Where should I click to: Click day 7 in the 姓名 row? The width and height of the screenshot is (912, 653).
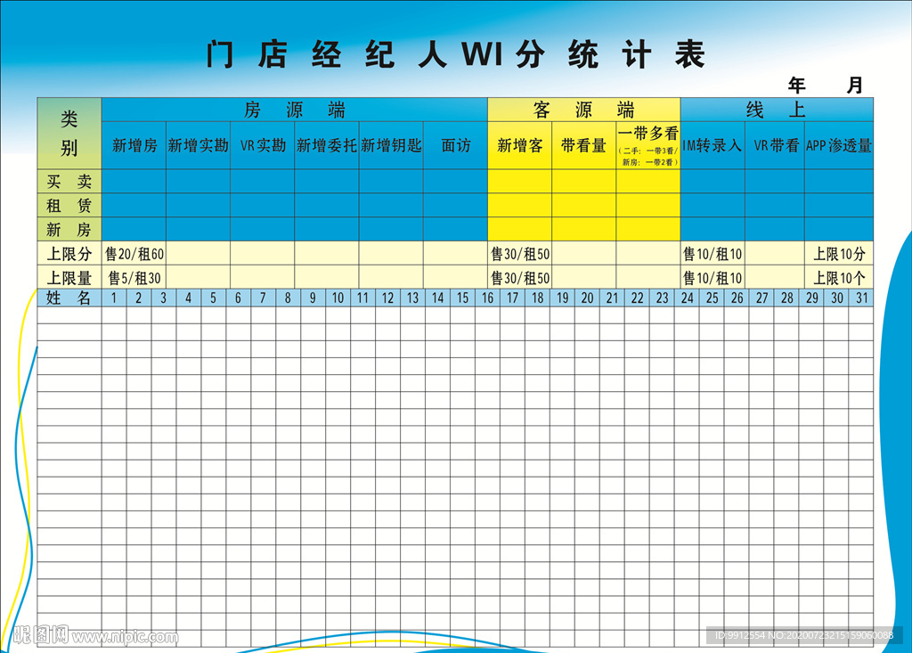coord(263,298)
